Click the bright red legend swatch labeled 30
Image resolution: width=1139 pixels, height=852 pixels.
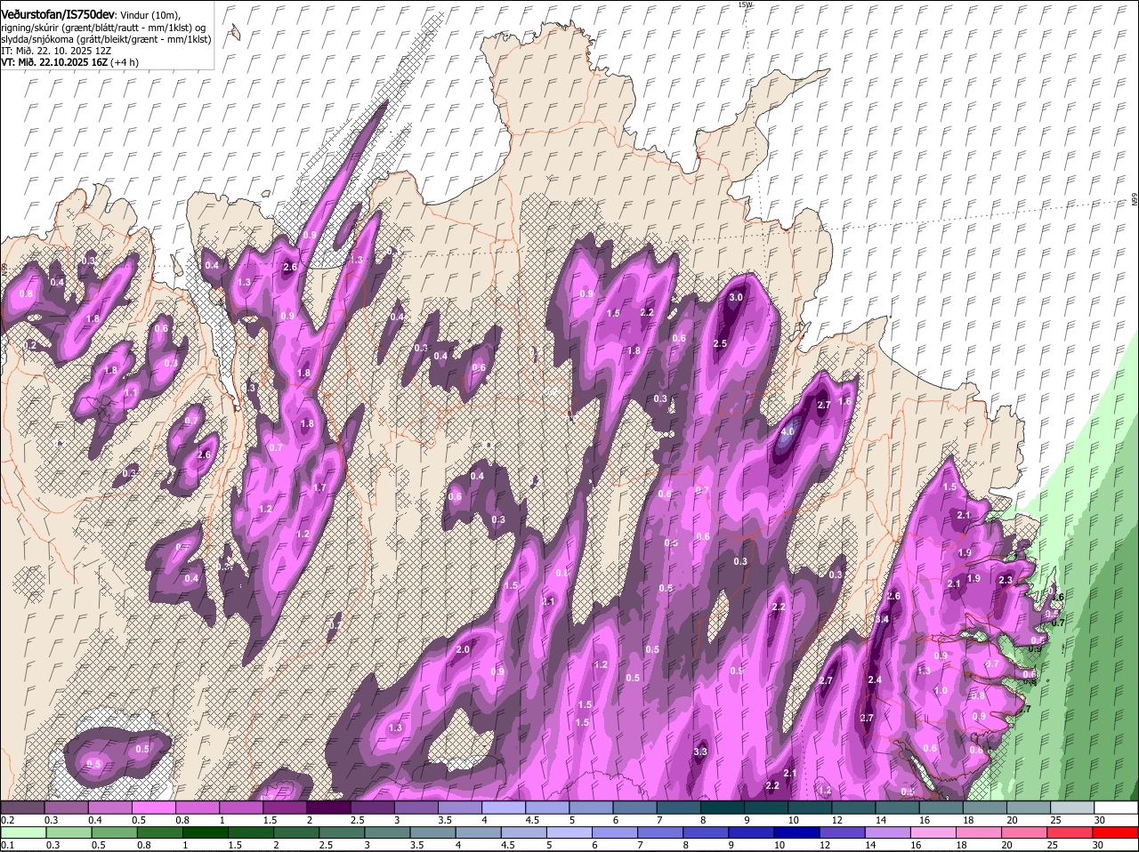click(x=1117, y=832)
